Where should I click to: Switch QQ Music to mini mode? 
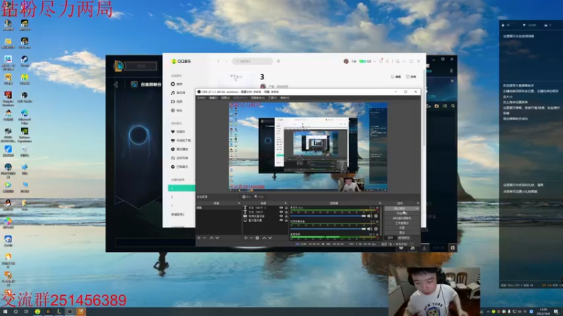pyautogui.click(x=398, y=61)
